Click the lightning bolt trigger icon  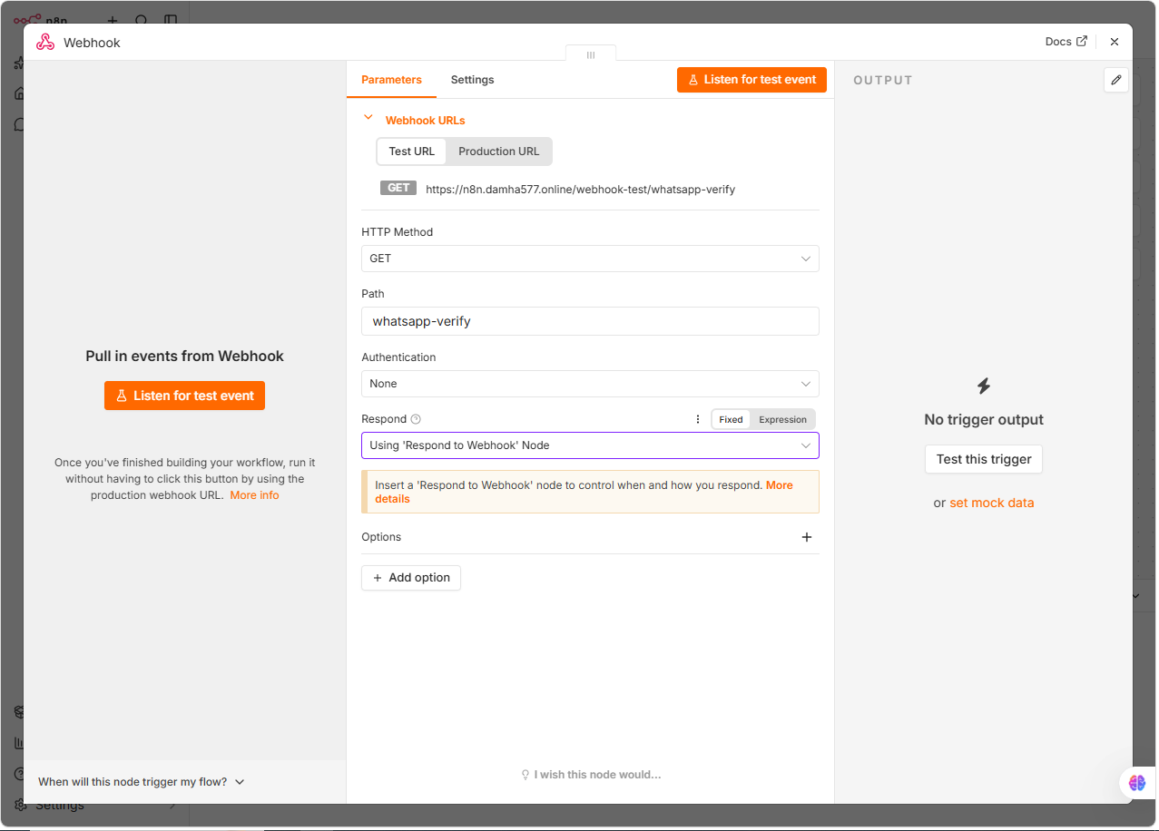(984, 386)
